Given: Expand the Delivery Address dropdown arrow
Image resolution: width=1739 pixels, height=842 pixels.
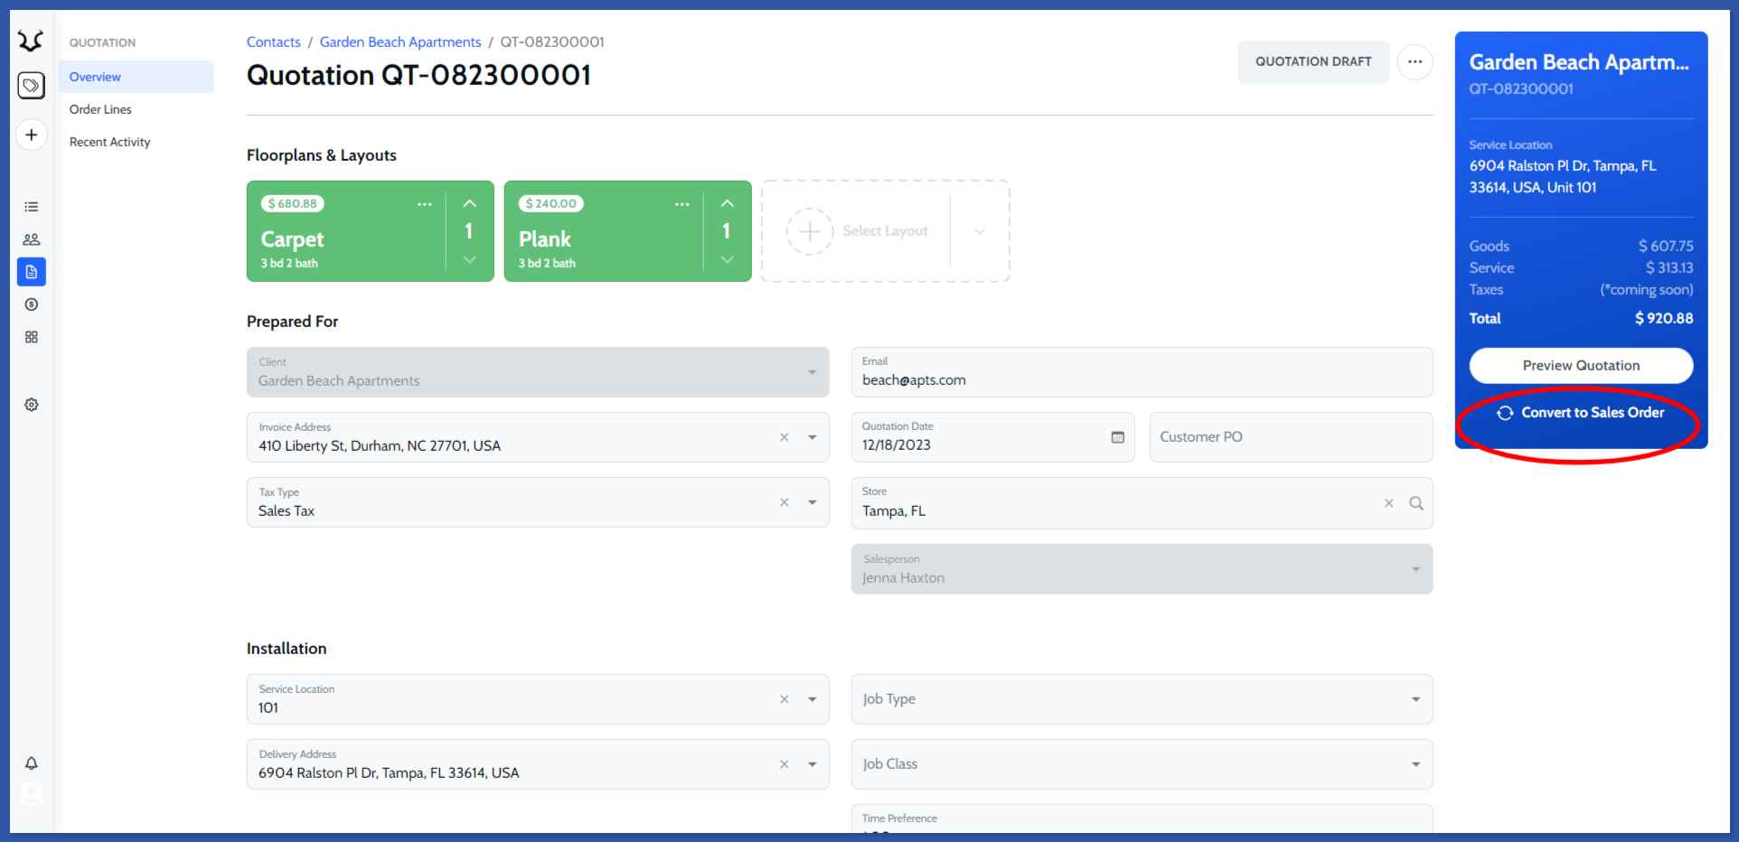Looking at the screenshot, I should (x=813, y=764).
